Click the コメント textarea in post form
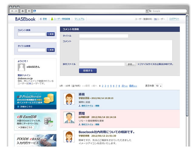This screenshot has width=194, height=154. [x=126, y=50]
